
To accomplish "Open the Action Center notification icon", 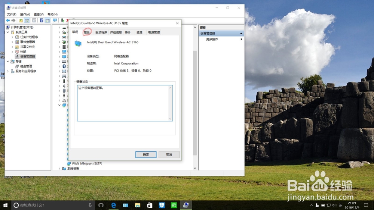I will 366,205.
